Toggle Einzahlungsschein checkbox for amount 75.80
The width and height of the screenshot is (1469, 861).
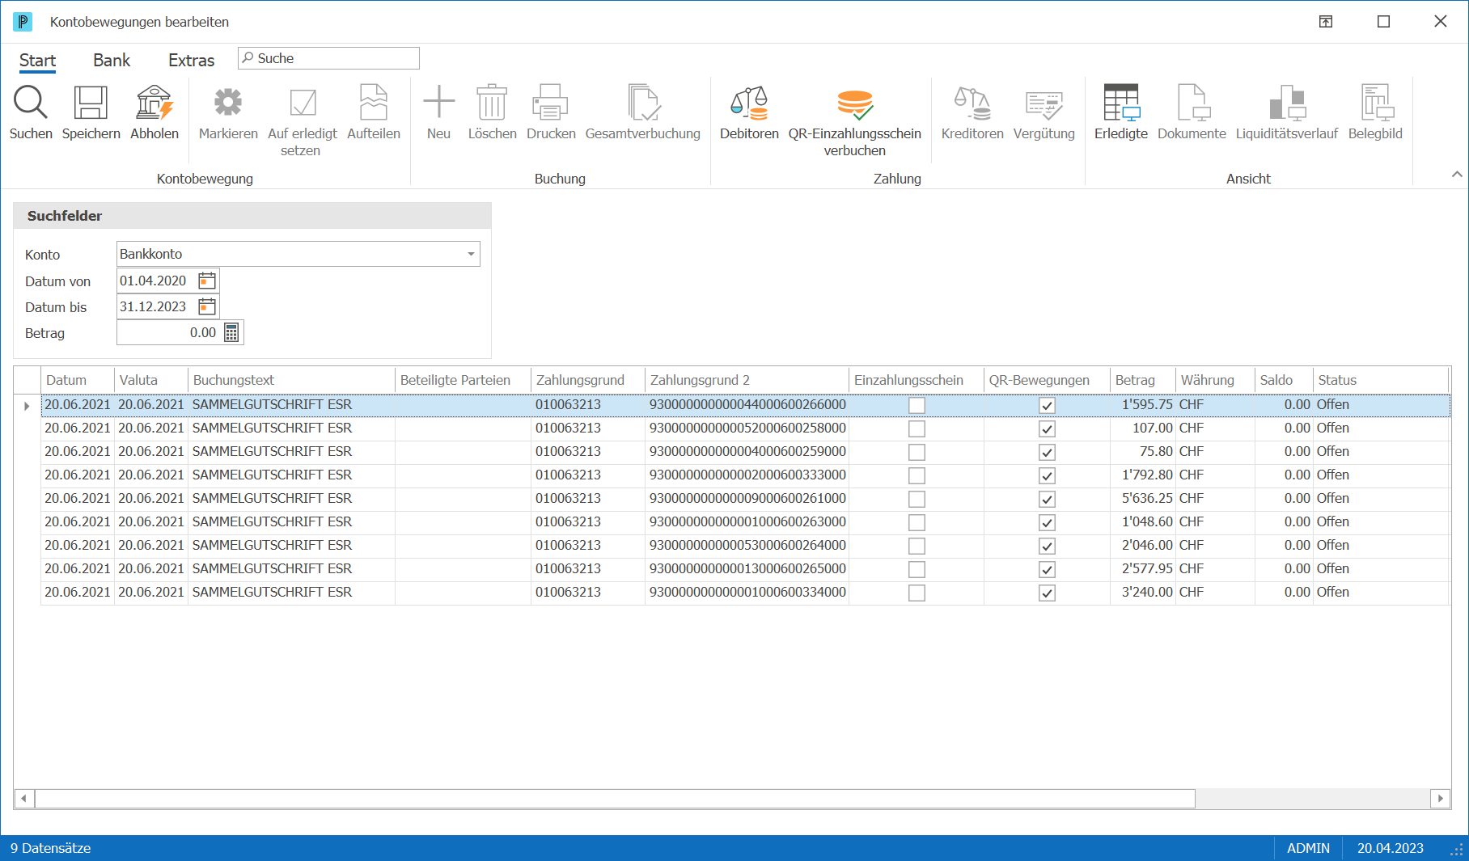pyautogui.click(x=917, y=452)
